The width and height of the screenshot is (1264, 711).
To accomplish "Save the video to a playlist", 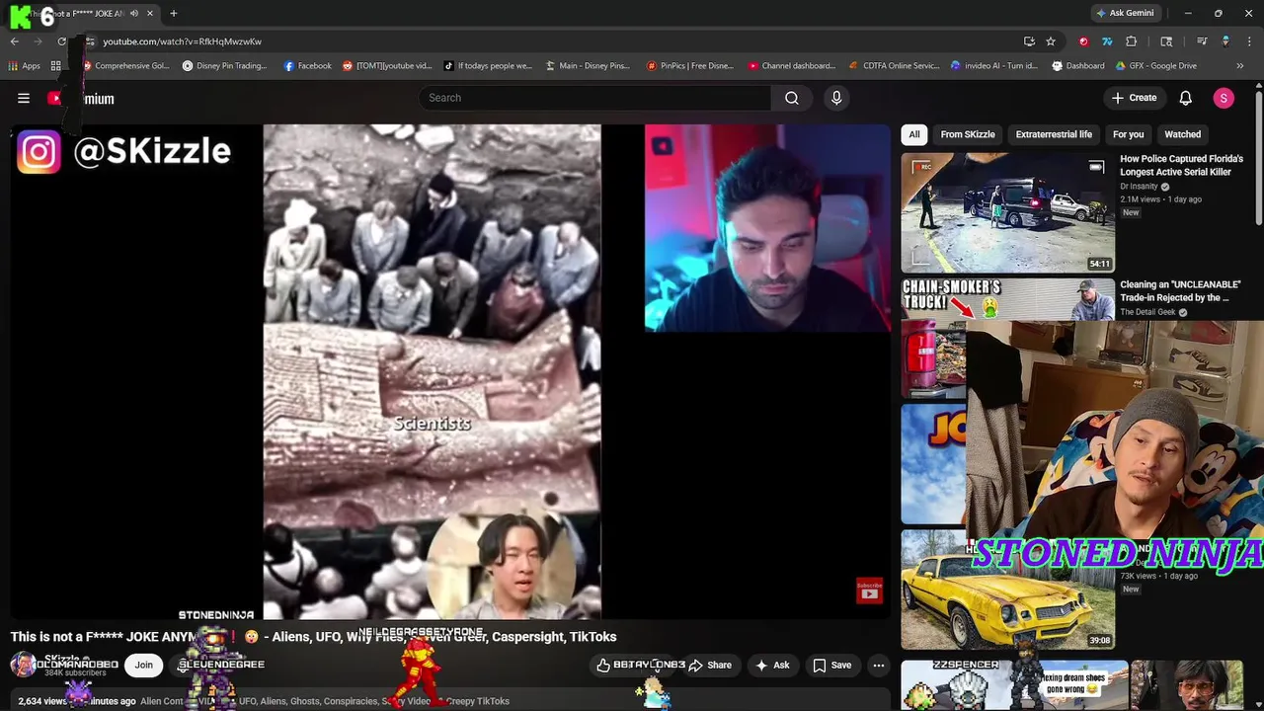I will click(831, 666).
